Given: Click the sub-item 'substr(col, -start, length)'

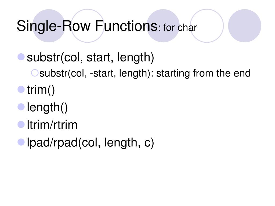Looking at the screenshot, I should click(x=95, y=73).
